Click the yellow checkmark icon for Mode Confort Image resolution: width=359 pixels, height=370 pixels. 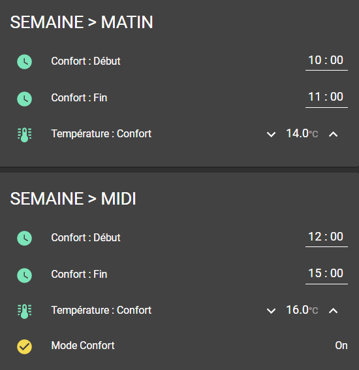25,346
